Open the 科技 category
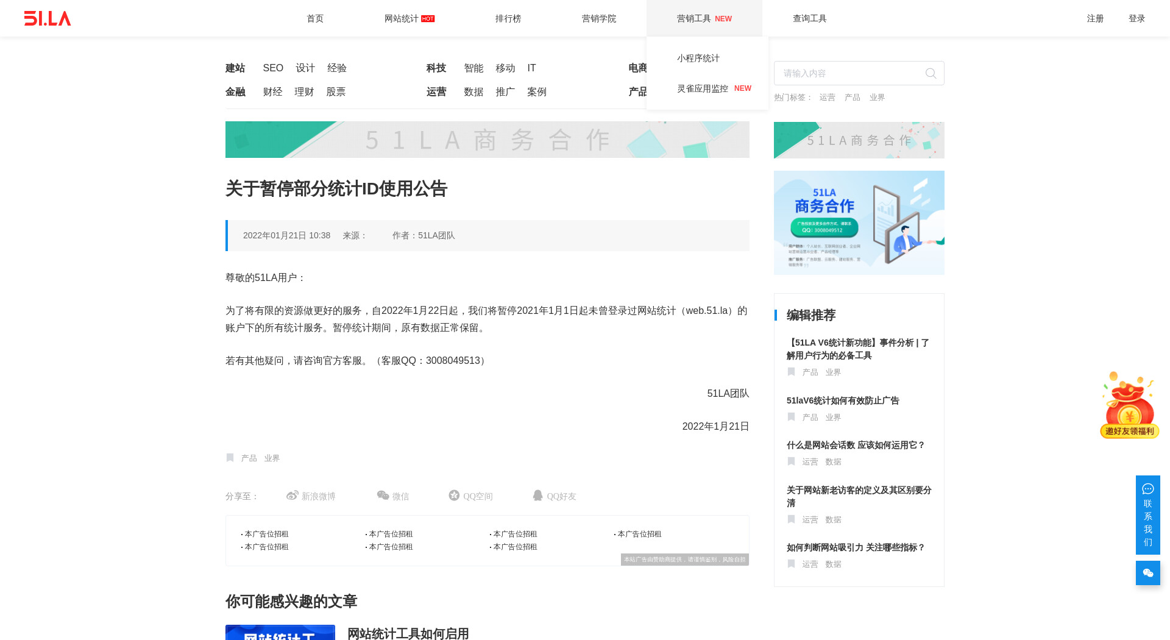1170x640 pixels. pos(436,68)
